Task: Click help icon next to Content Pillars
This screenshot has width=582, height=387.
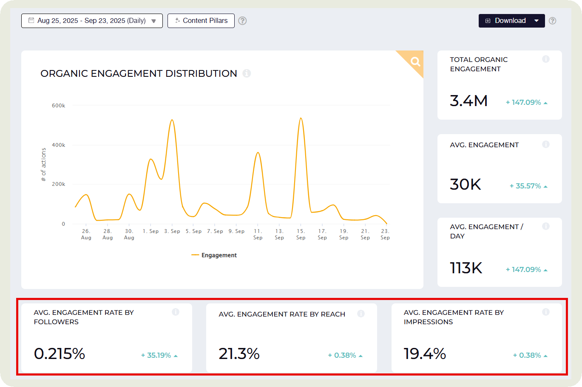Action: click(242, 21)
